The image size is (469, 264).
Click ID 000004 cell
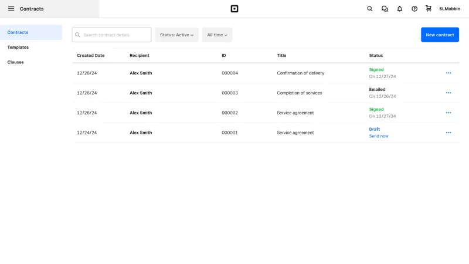230,73
